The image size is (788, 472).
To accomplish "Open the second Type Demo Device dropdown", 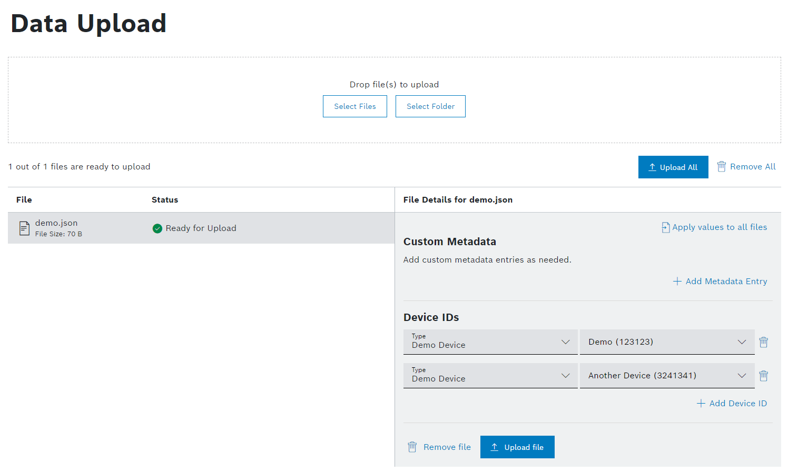I will pyautogui.click(x=490, y=376).
